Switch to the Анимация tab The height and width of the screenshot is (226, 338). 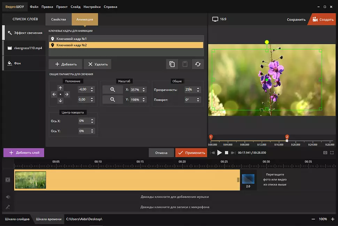(x=85, y=19)
